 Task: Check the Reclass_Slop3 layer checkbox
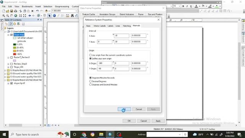tap(11, 64)
